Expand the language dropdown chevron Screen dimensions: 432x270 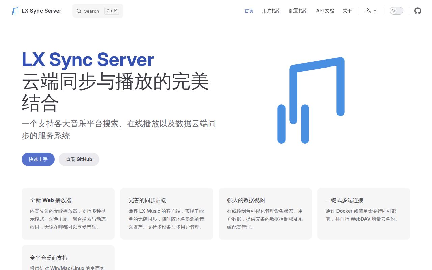[x=375, y=11]
